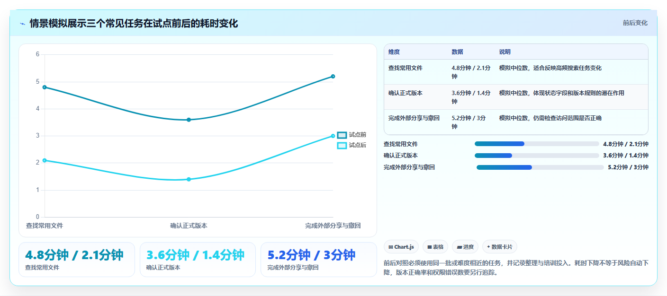Click x-axis label 完成外部分享与撤回
The width and height of the screenshot is (667, 296).
[x=333, y=226]
